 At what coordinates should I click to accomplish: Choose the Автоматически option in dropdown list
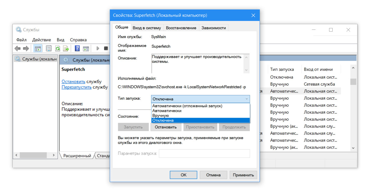pos(200,111)
